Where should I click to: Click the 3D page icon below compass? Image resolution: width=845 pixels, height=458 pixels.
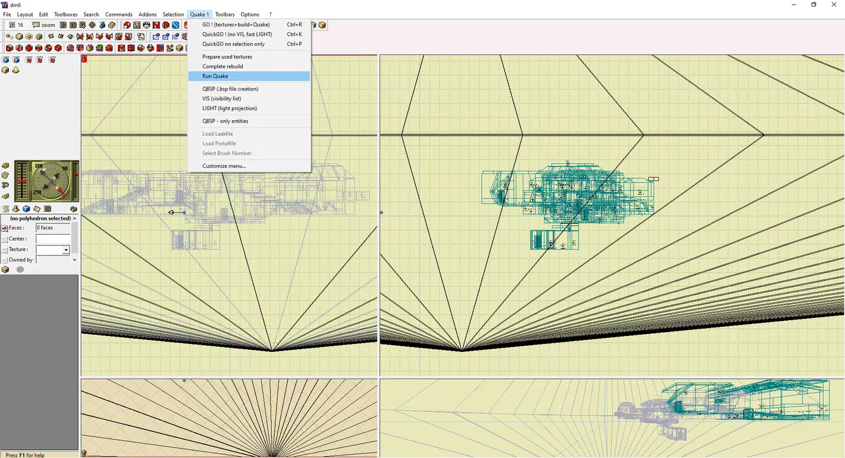click(47, 209)
